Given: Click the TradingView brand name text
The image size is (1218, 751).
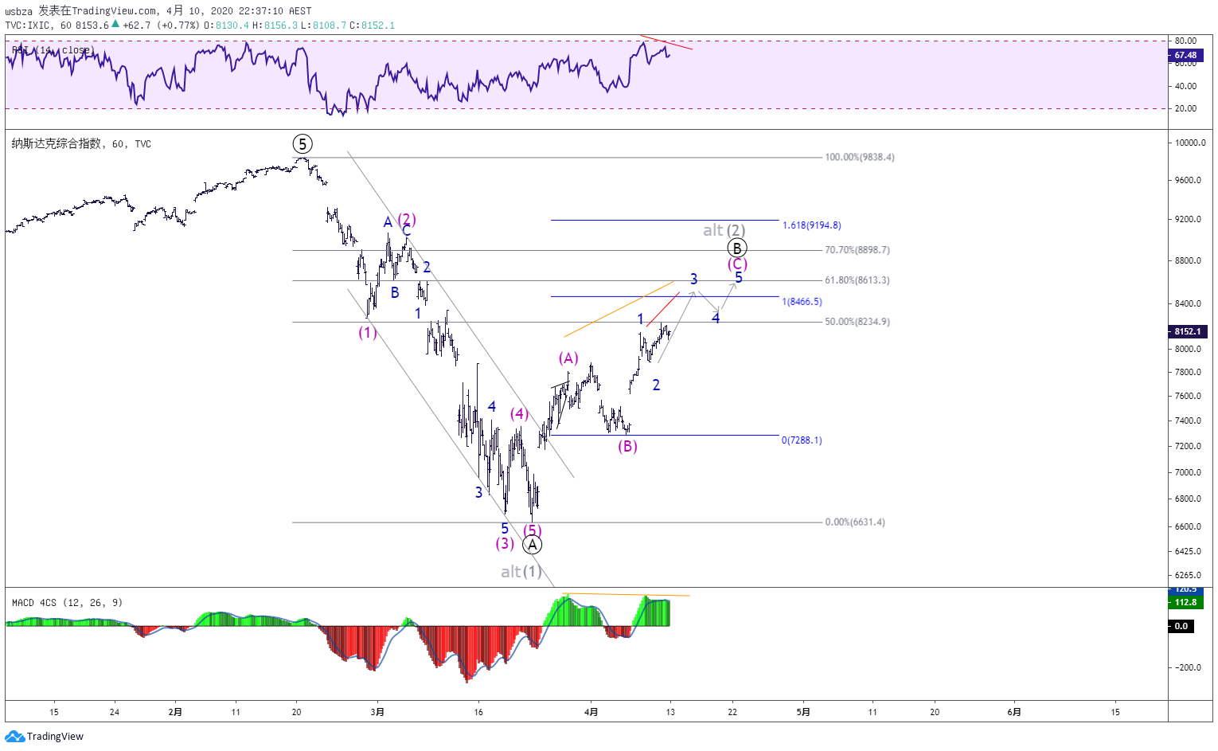Looking at the screenshot, I should [x=55, y=737].
